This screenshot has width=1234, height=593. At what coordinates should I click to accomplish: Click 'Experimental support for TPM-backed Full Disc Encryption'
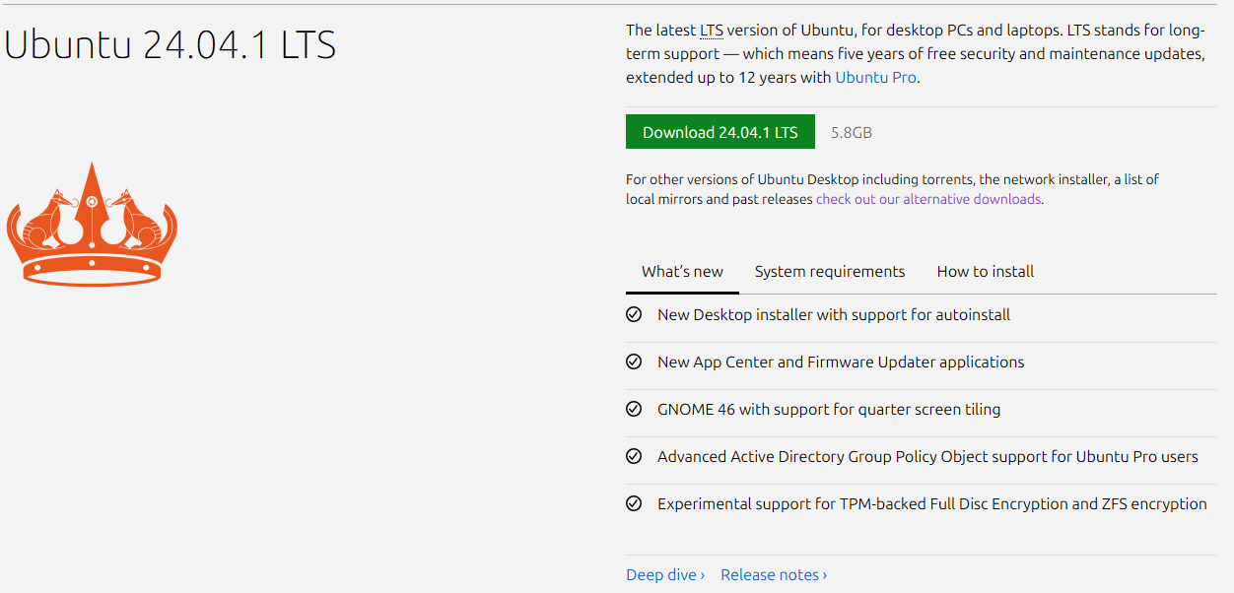coord(862,504)
